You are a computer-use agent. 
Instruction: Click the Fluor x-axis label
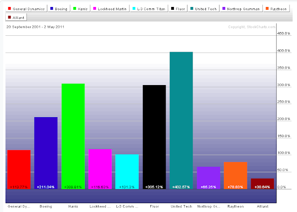tap(155, 206)
